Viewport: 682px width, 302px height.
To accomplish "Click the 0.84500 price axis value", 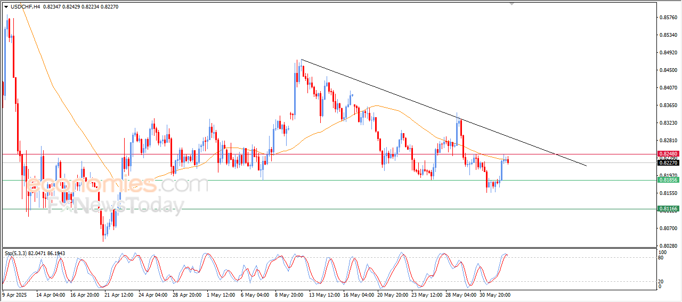I will point(668,70).
